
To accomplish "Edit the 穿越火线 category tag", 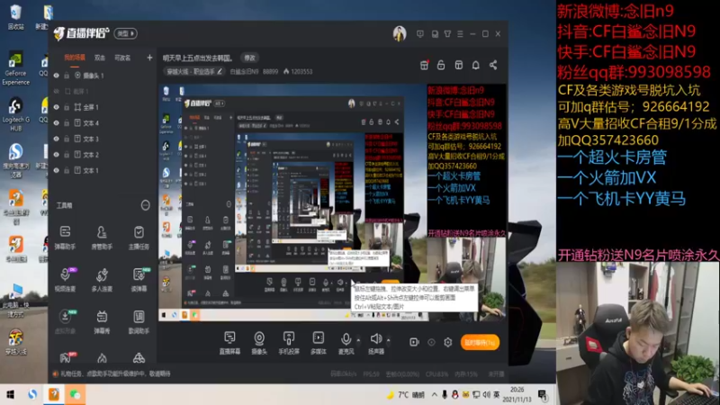I will pyautogui.click(x=194, y=72).
